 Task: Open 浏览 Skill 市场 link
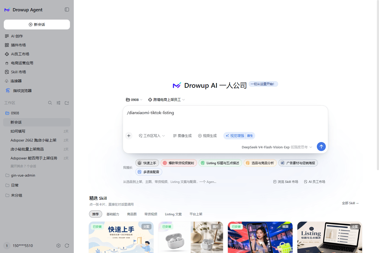(286, 182)
